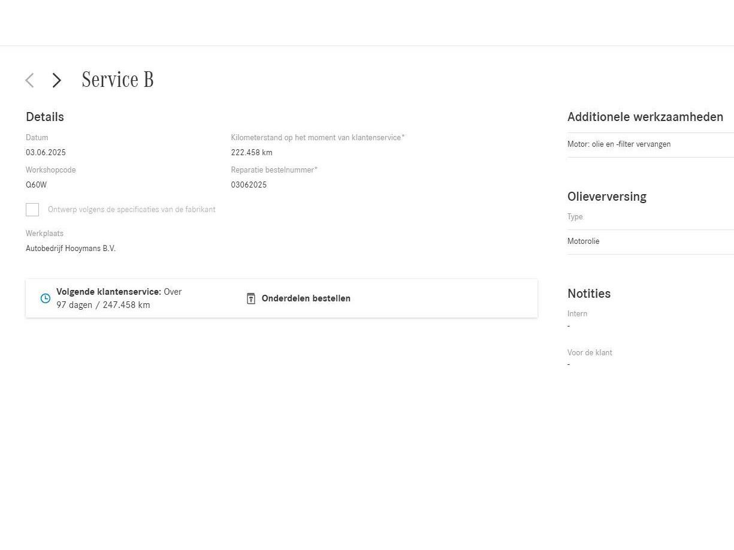Click the Notities section heading

[x=589, y=294]
